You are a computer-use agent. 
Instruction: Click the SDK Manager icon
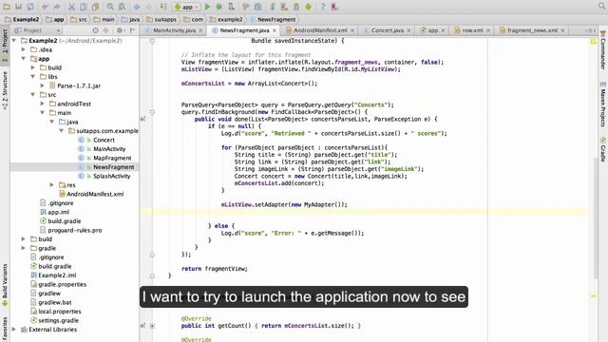click(296, 7)
